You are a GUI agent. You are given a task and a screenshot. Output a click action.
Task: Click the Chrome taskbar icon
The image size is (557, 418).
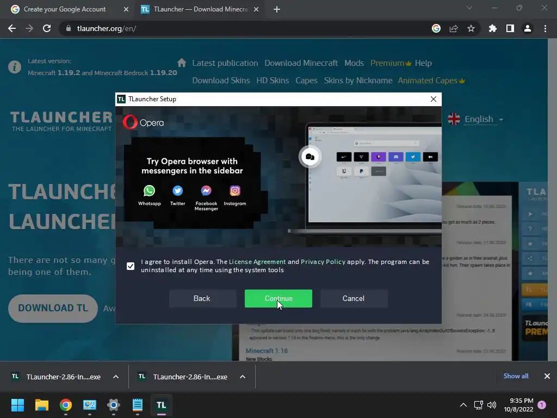click(66, 405)
